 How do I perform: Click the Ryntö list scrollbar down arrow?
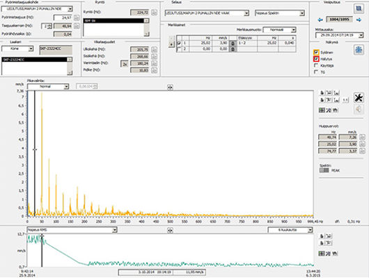click(x=147, y=34)
